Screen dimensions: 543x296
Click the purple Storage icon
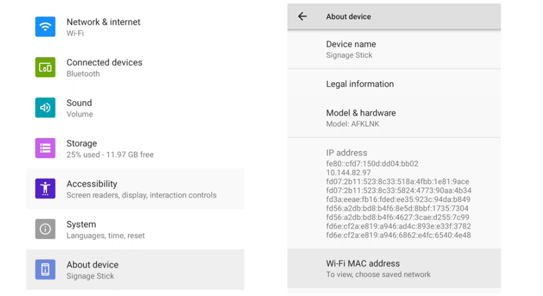pos(45,148)
